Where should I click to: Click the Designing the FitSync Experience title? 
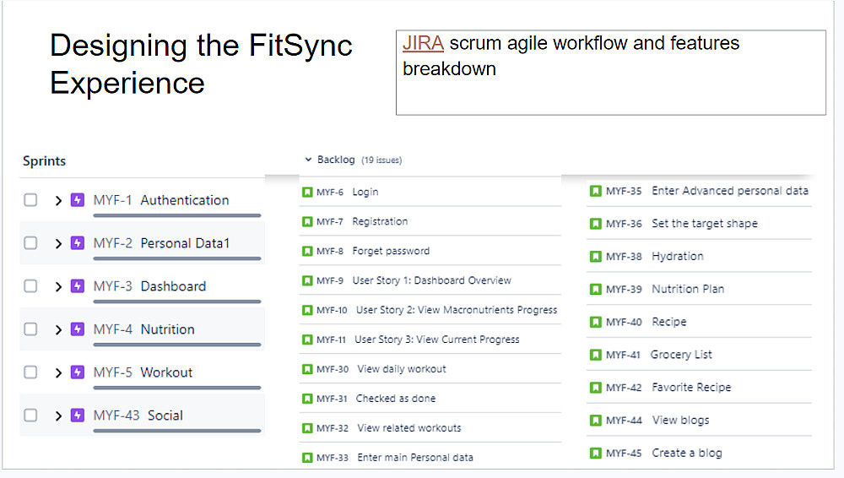[x=201, y=63]
